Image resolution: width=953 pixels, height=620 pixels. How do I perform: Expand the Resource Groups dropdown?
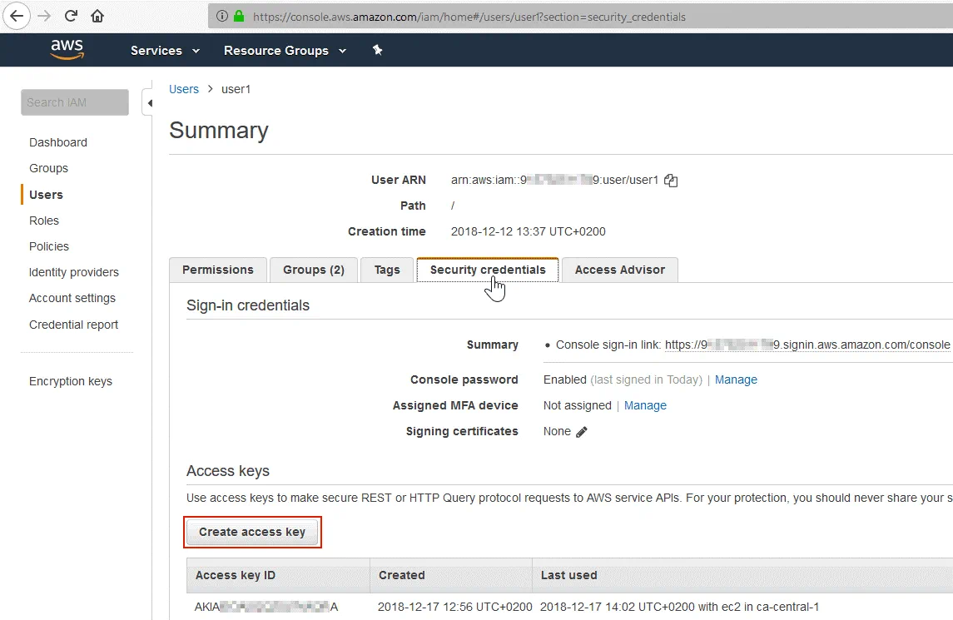click(285, 51)
